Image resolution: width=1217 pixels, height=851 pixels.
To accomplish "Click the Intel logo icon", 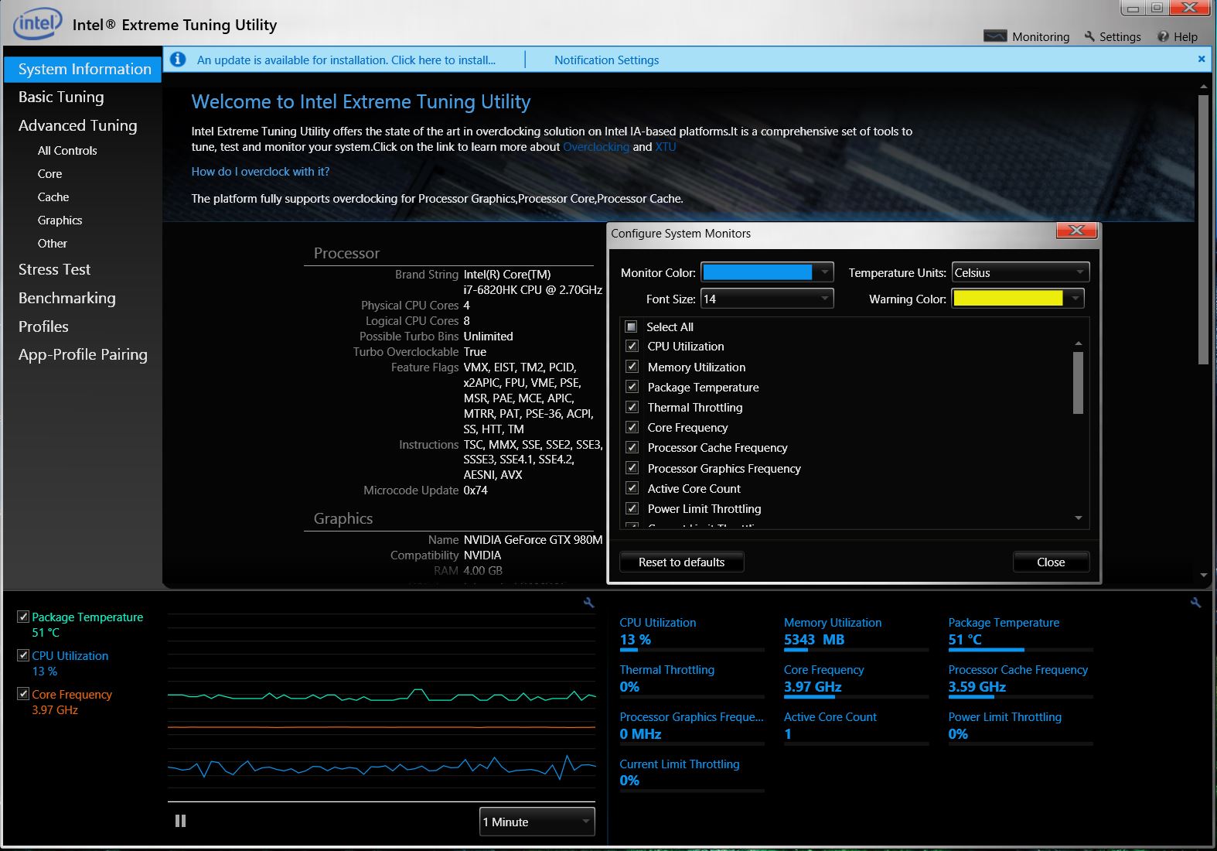I will pos(37,25).
